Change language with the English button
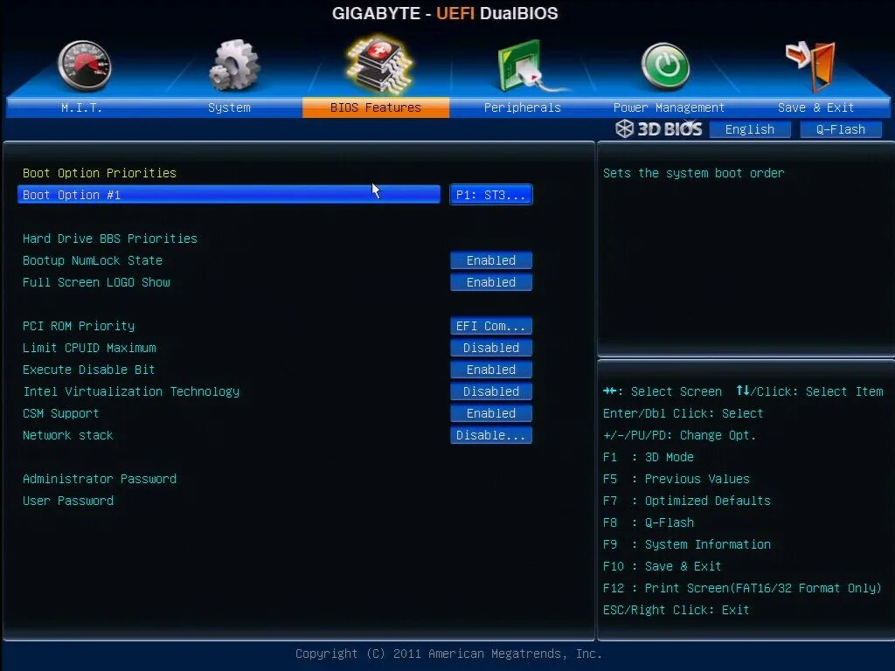 (x=749, y=129)
